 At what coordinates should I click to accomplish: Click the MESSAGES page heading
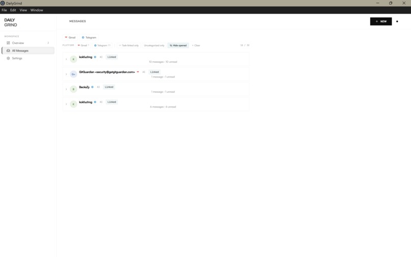pos(78,21)
